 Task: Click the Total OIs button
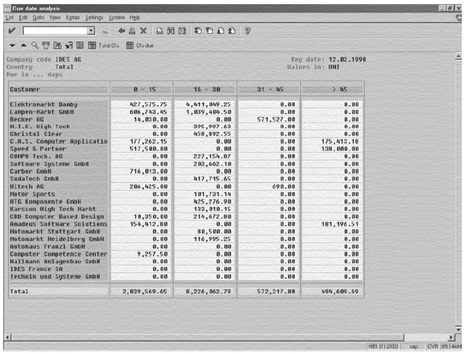coord(104,45)
